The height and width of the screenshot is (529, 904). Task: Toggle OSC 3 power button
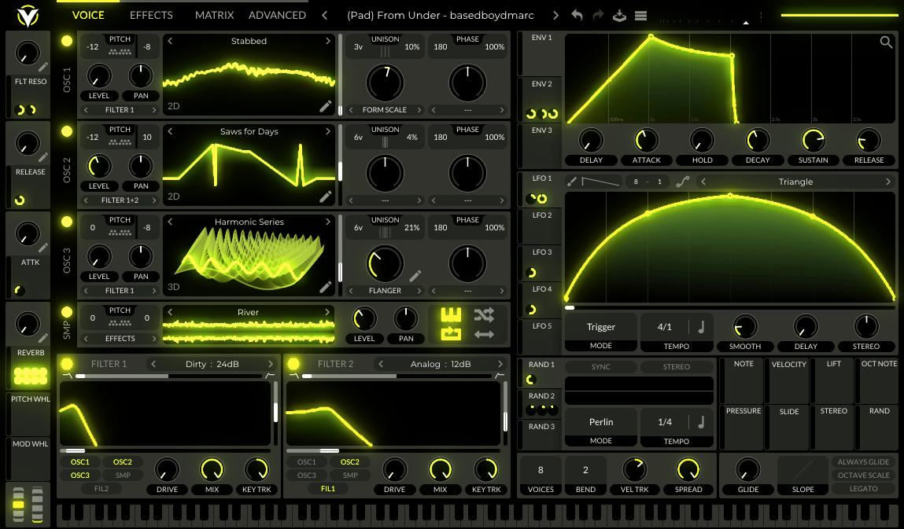coord(67,222)
